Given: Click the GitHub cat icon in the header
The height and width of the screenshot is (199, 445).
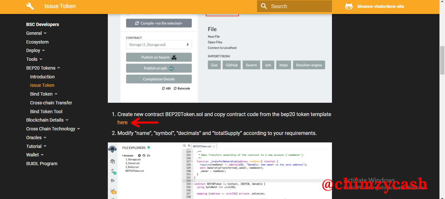Looking at the screenshot, I should pyautogui.click(x=349, y=6).
